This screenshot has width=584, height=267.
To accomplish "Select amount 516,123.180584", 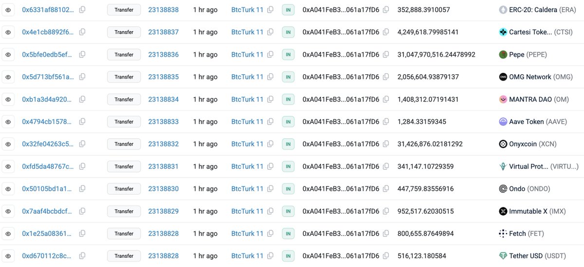I will (421, 256).
